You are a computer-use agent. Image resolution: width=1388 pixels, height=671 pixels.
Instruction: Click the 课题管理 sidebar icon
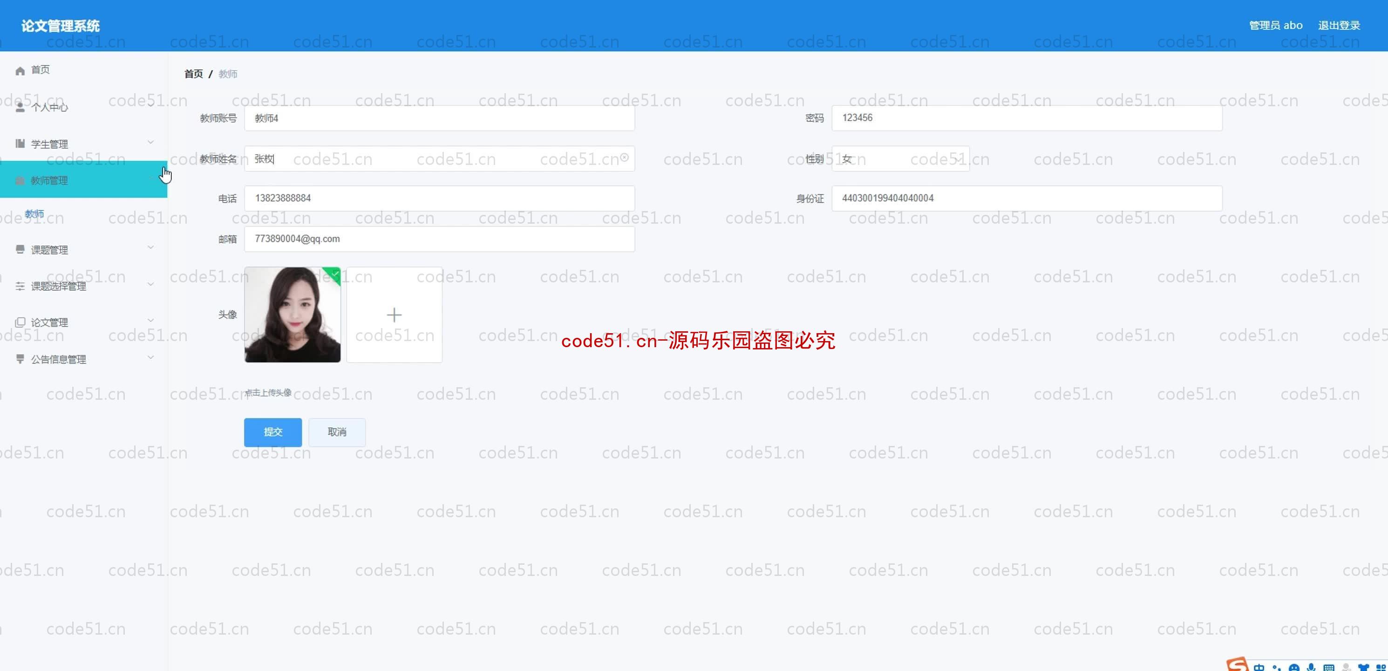click(20, 249)
